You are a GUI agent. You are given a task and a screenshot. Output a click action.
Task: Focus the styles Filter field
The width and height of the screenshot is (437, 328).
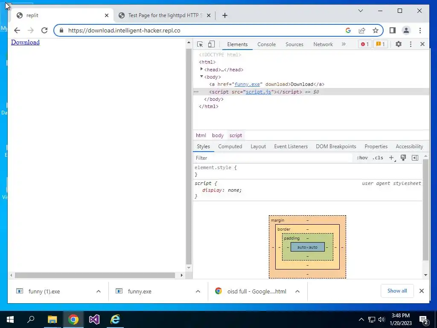pos(273,158)
